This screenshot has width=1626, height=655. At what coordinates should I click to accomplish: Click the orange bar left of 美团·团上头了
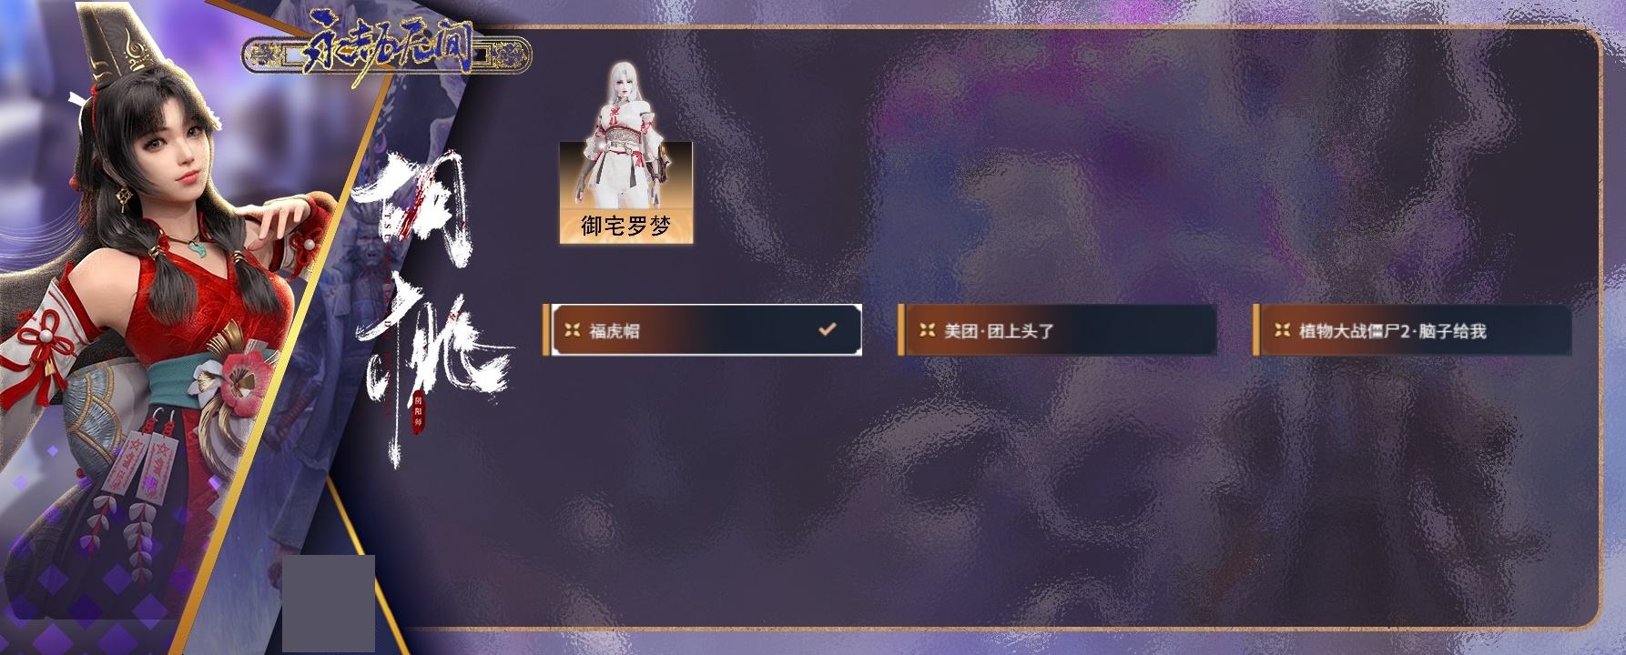click(901, 330)
